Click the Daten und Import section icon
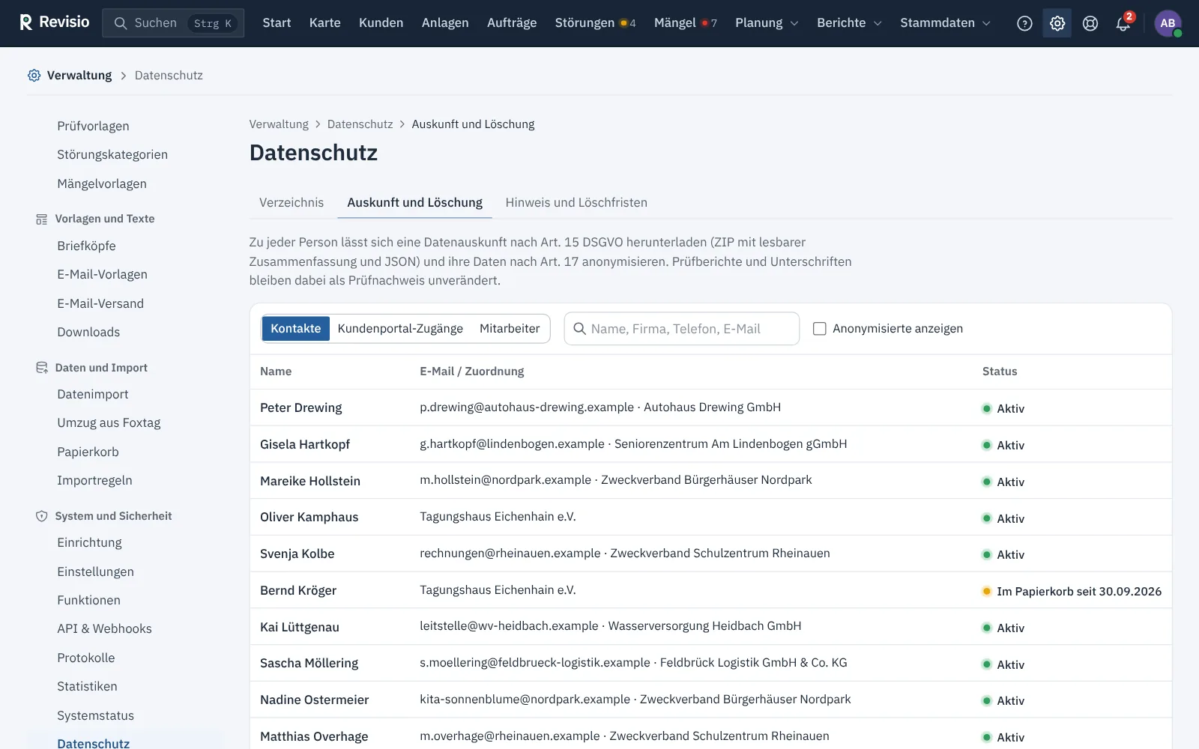 (42, 368)
